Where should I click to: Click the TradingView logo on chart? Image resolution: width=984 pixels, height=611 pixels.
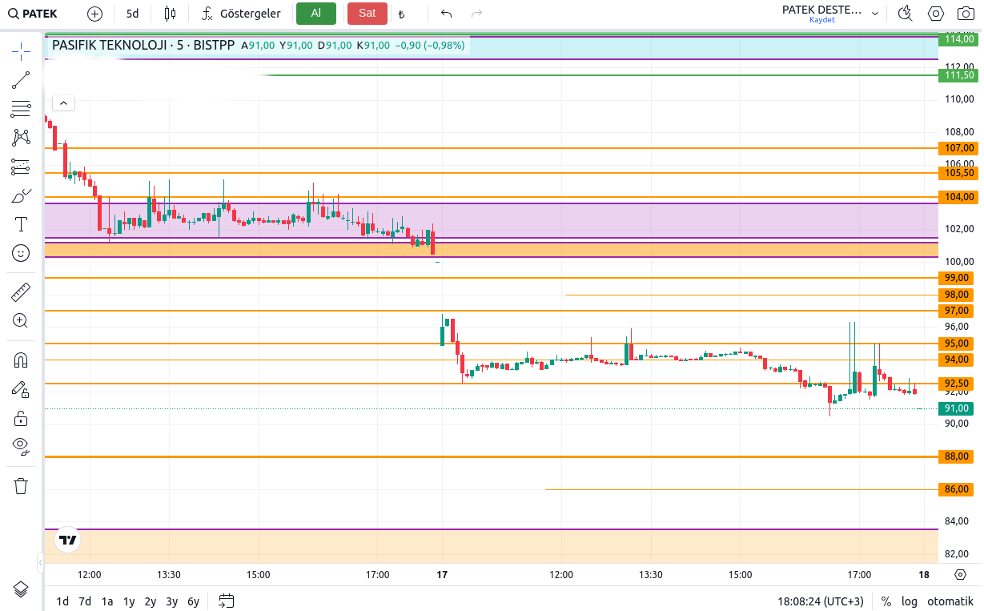68,541
